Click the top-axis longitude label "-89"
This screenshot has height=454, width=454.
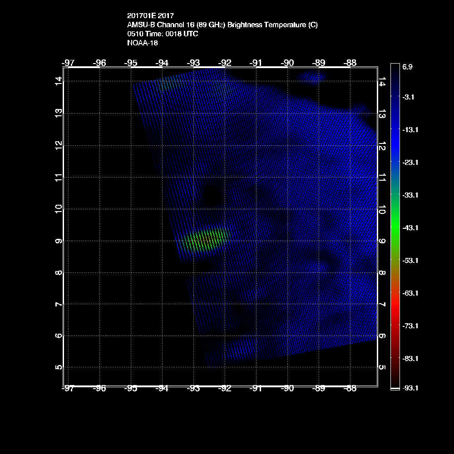click(x=319, y=63)
